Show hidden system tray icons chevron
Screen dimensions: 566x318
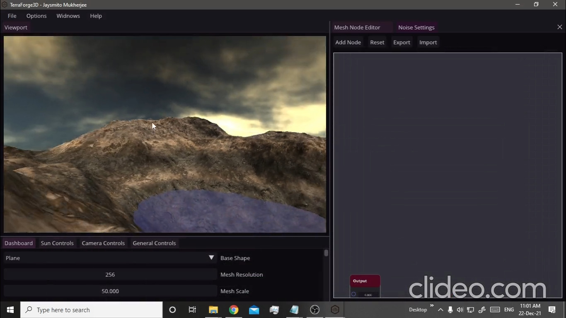click(440, 310)
